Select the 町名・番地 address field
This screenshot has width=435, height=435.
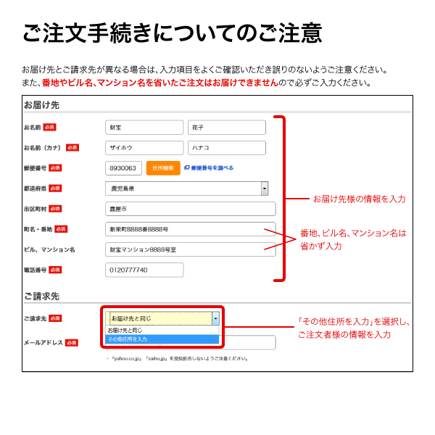click(190, 229)
